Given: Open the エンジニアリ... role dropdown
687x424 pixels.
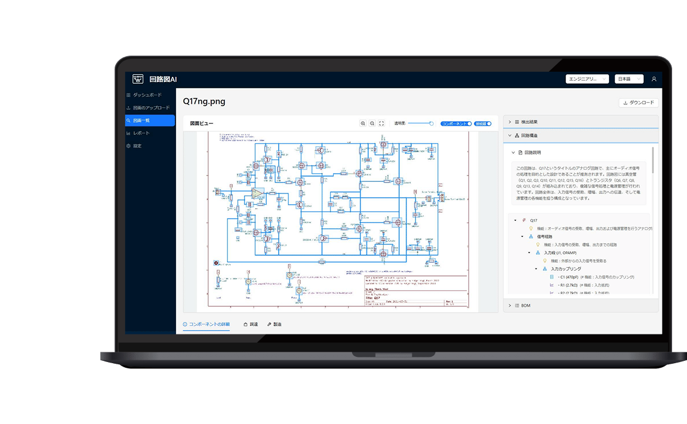Looking at the screenshot, I should tap(587, 79).
